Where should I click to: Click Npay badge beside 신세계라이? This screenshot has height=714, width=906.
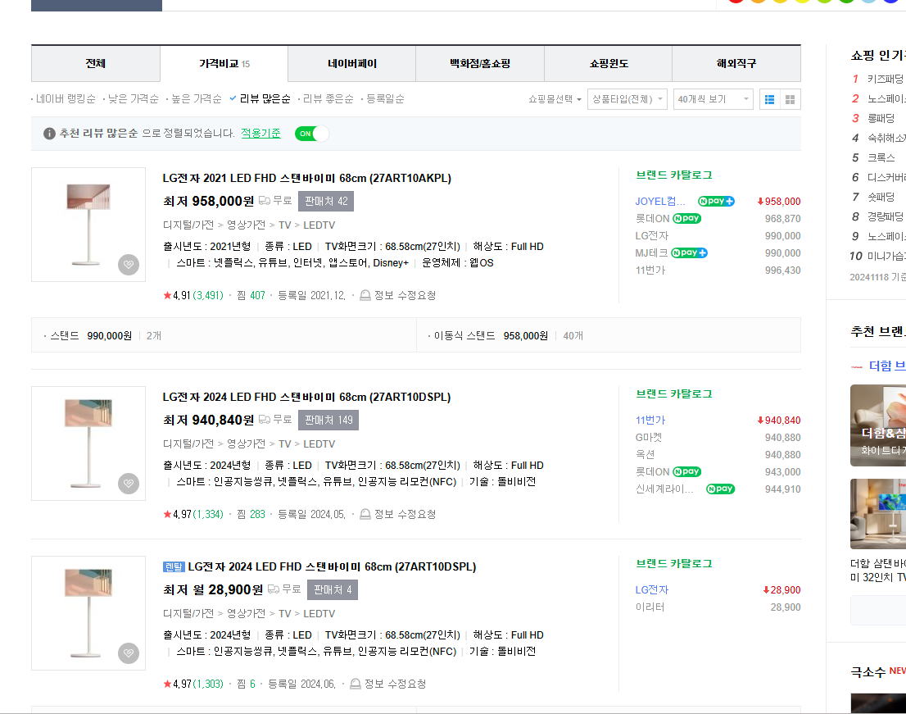point(721,489)
